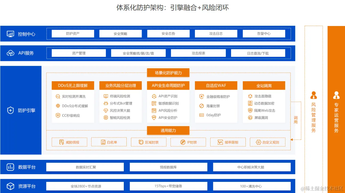Image resolution: width=345 pixels, height=193 pixels.
Task: Select the 全站隔离 header
Action: point(264,85)
